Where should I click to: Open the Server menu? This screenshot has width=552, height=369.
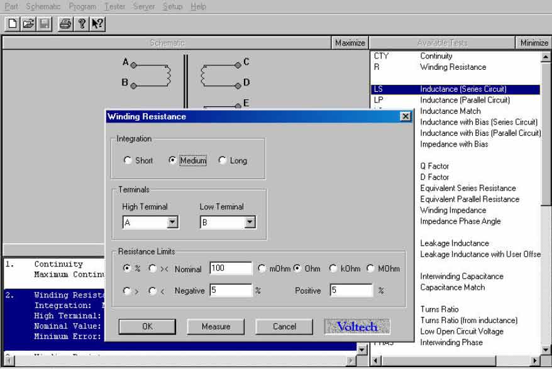(144, 6)
